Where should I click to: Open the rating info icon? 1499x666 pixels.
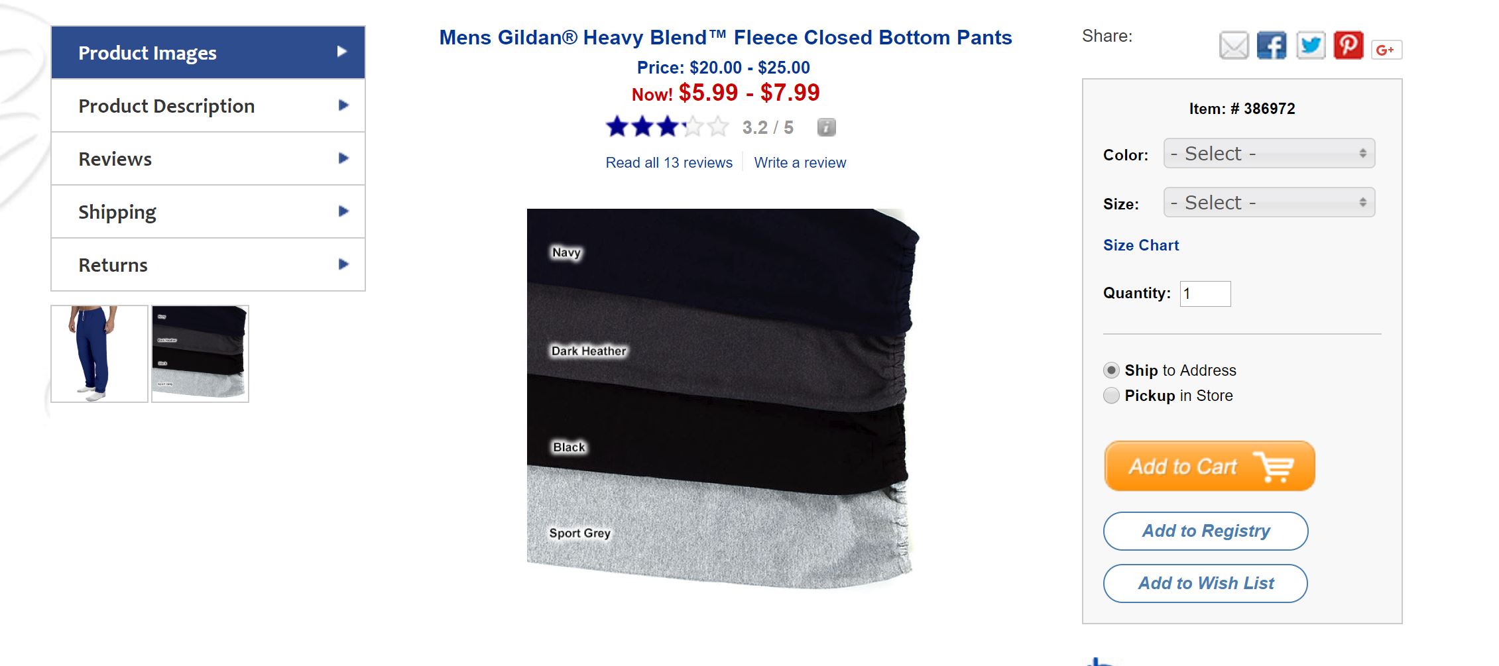(826, 127)
